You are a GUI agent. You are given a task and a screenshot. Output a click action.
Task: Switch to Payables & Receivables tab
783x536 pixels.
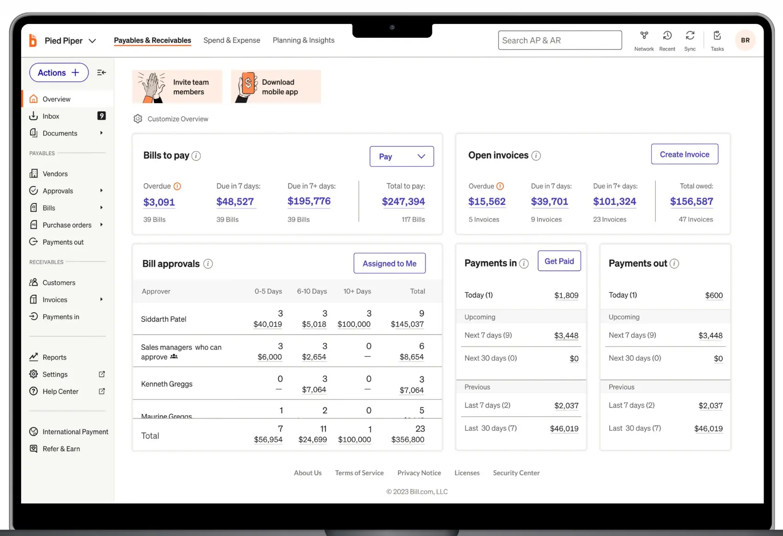click(x=152, y=41)
